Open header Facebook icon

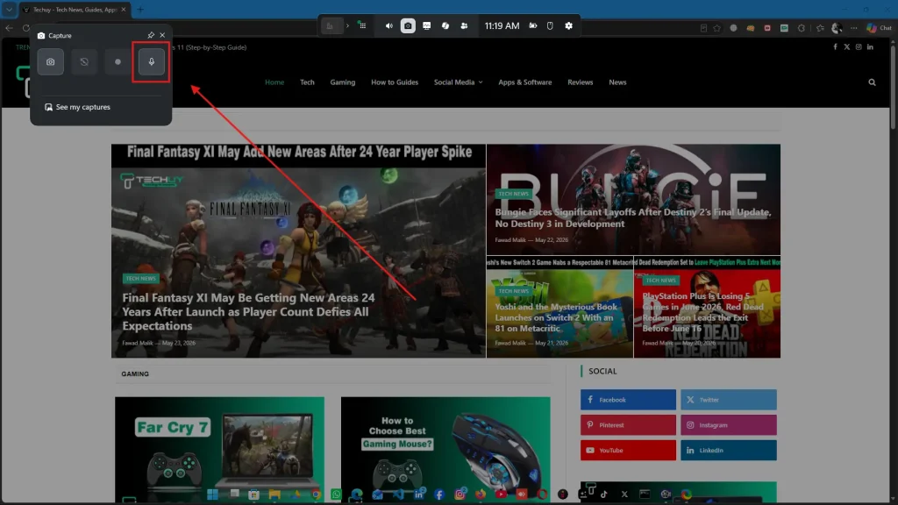[835, 47]
